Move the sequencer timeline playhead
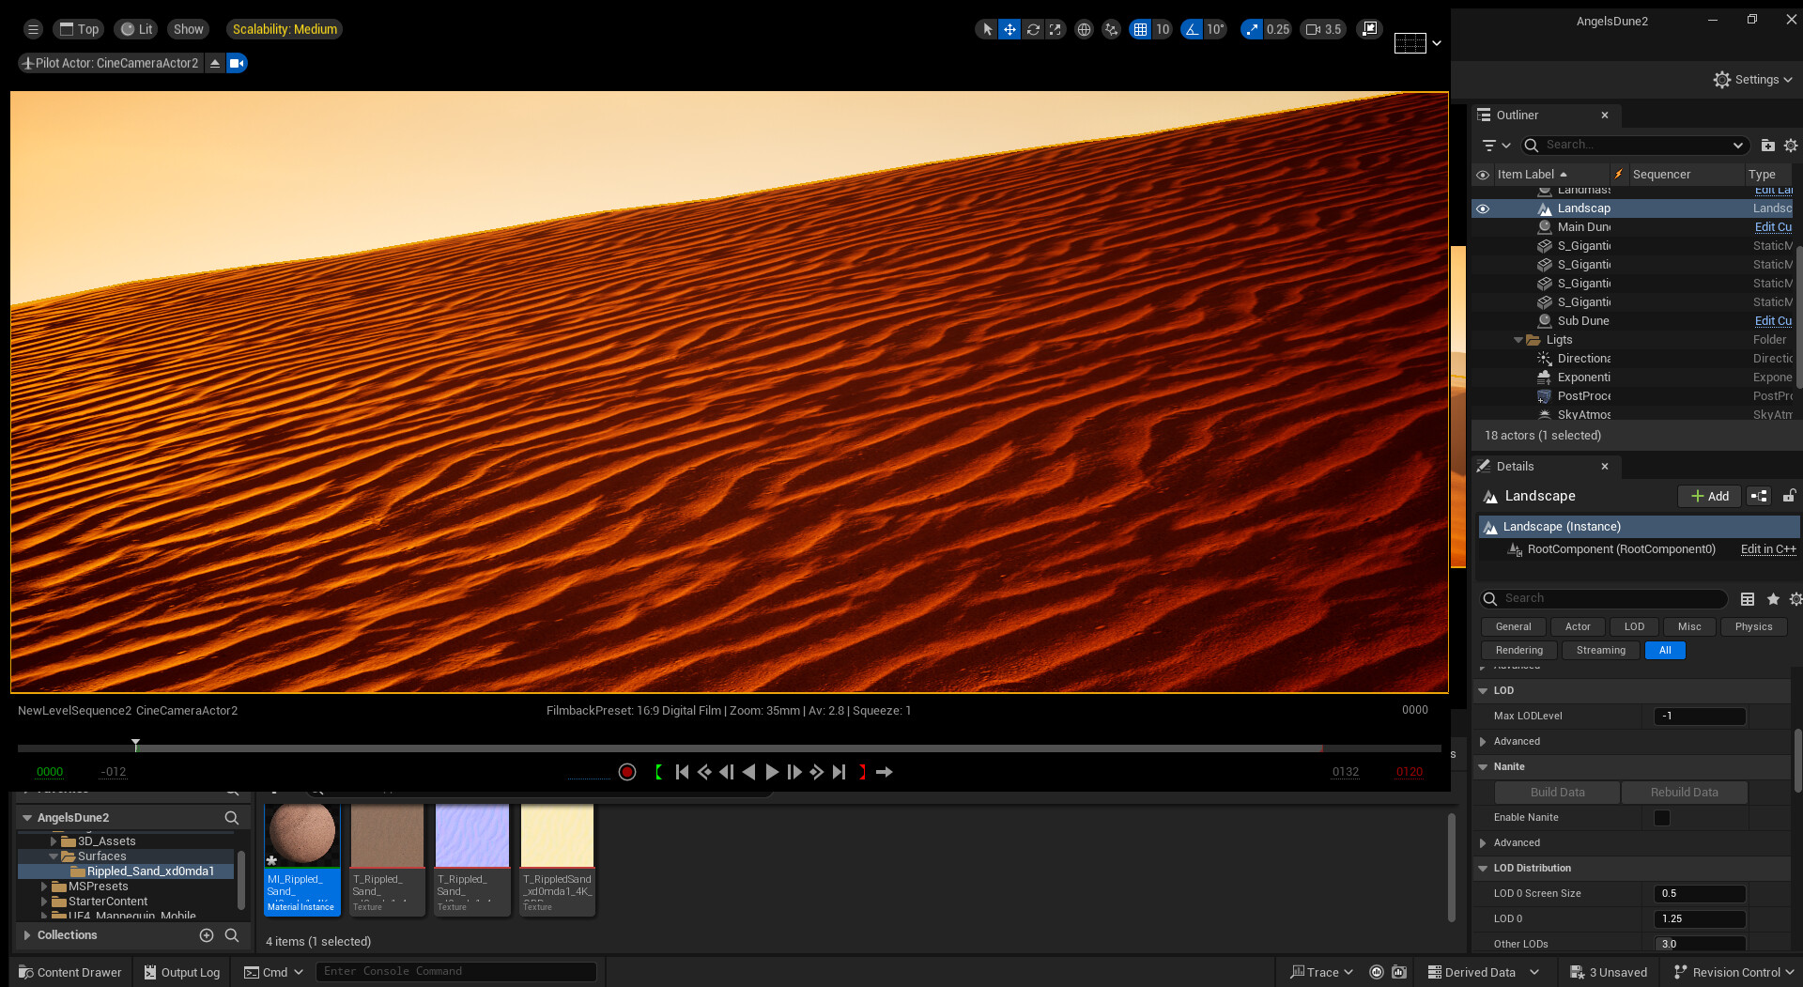Viewport: 1803px width, 987px height. 135,747
